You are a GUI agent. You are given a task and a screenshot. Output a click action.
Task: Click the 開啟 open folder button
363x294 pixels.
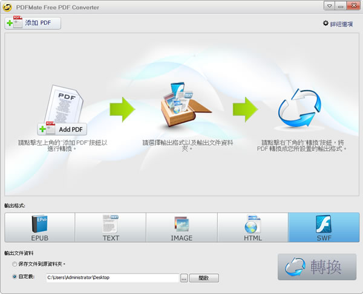[x=204, y=278]
